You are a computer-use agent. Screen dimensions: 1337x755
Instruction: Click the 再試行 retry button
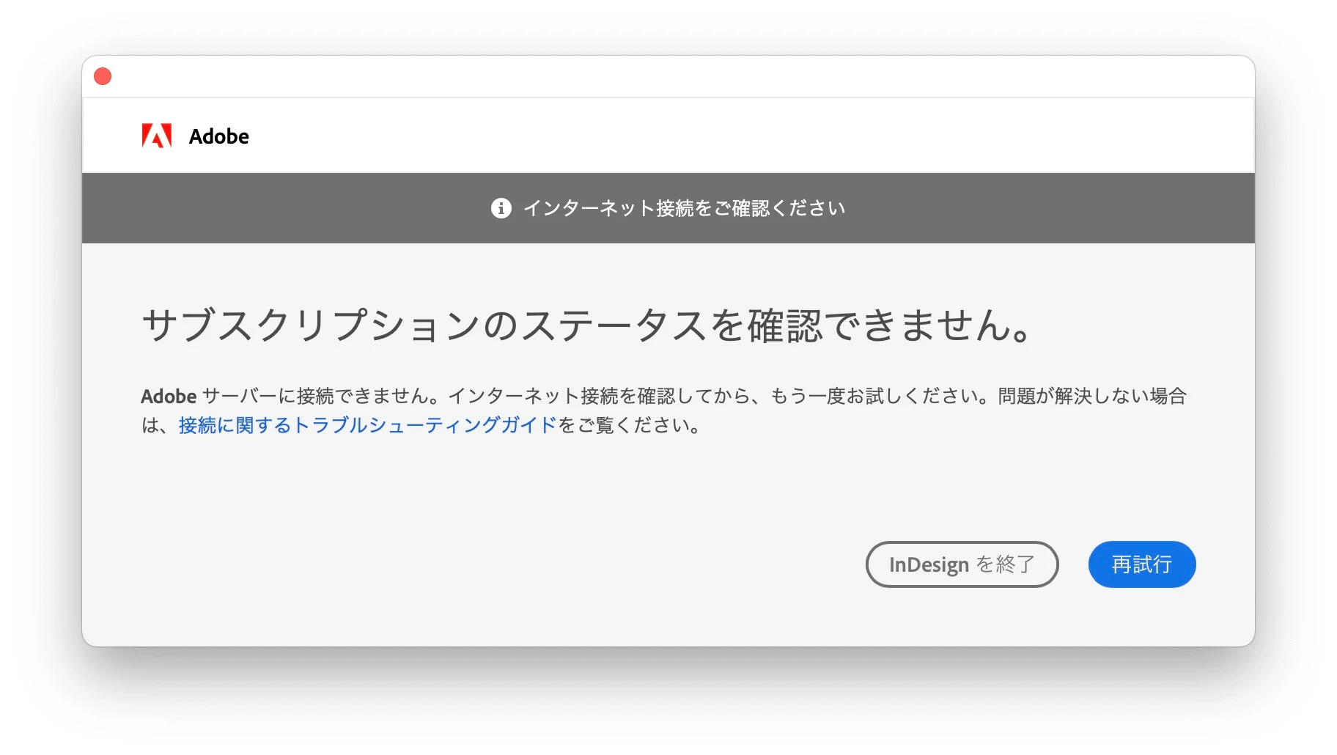tap(1141, 564)
